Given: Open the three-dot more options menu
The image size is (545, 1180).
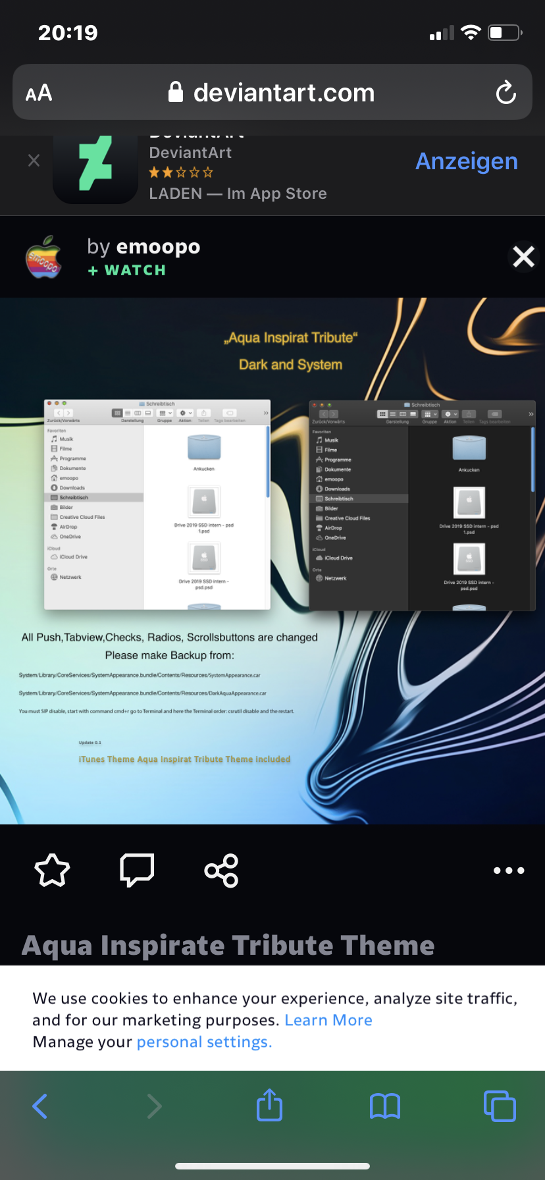Looking at the screenshot, I should click(509, 871).
